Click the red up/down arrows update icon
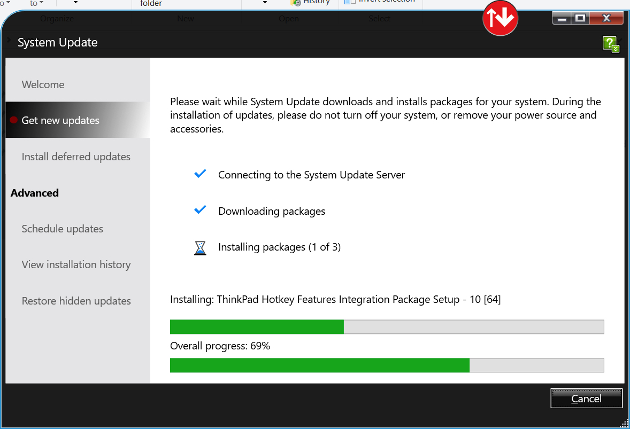Viewport: 630px width, 429px height. 500,18
